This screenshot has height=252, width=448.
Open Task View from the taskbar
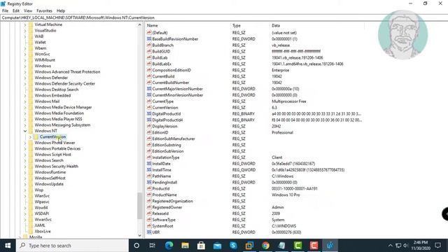point(153,246)
